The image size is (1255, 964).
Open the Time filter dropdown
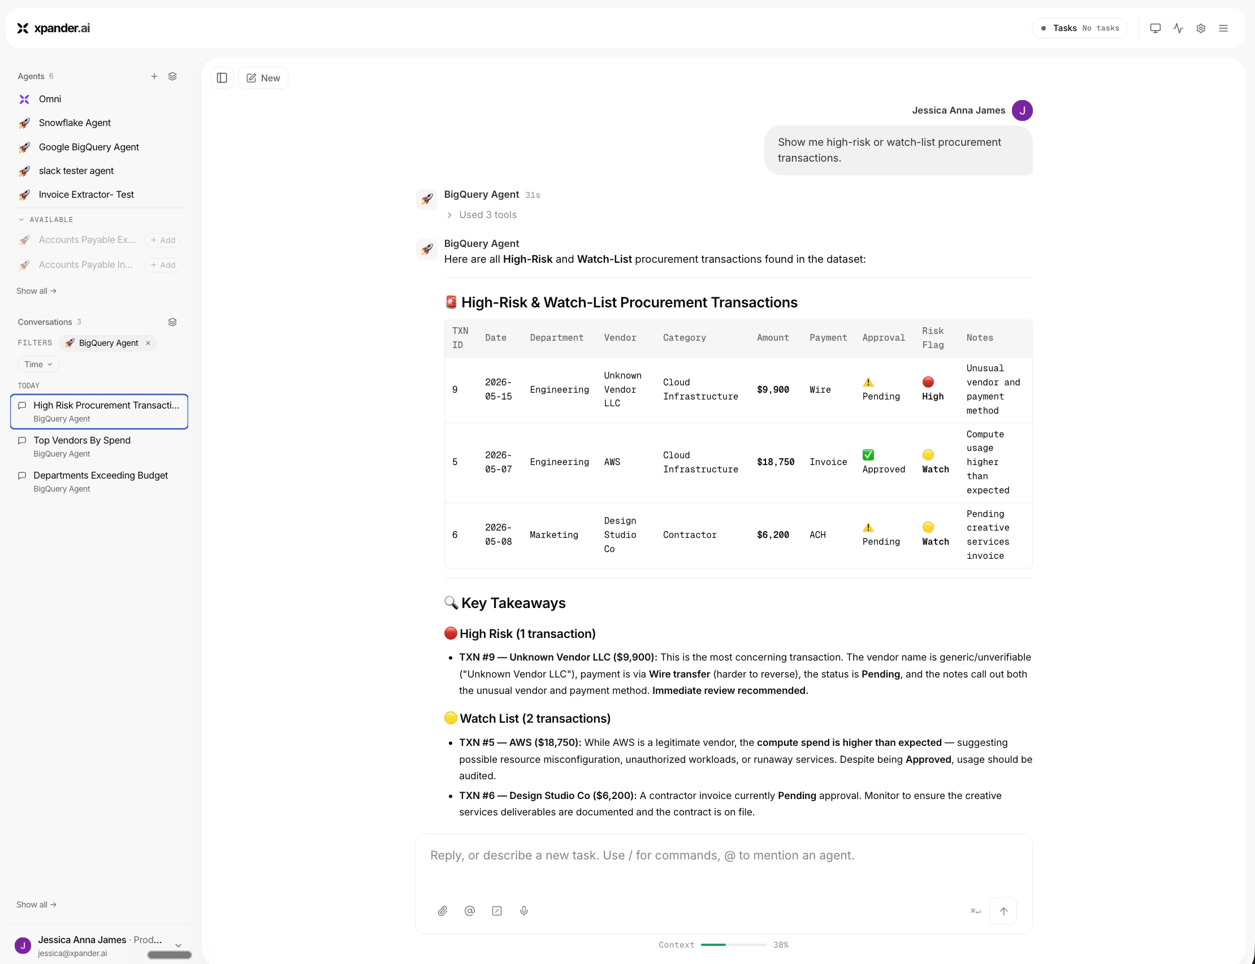pyautogui.click(x=38, y=364)
